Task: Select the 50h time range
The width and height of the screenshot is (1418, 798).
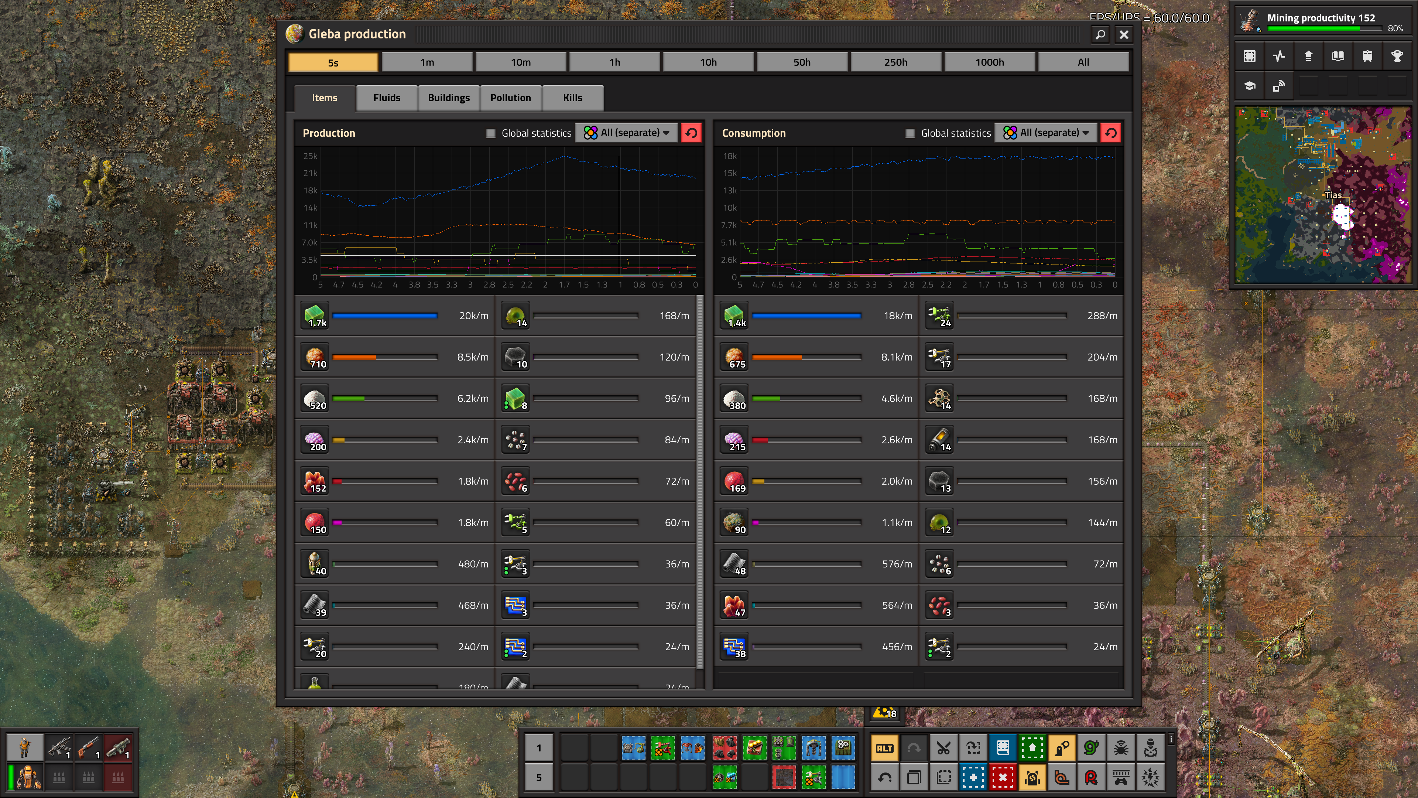Action: (802, 62)
